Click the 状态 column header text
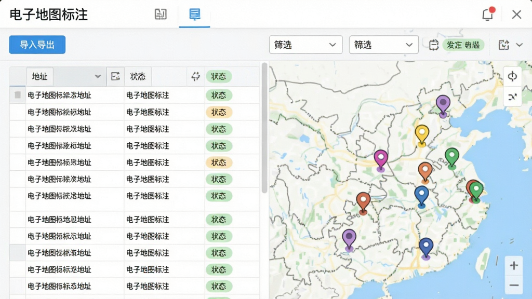532x299 pixels. pos(138,77)
